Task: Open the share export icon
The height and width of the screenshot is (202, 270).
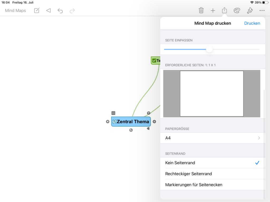Action: [224, 11]
